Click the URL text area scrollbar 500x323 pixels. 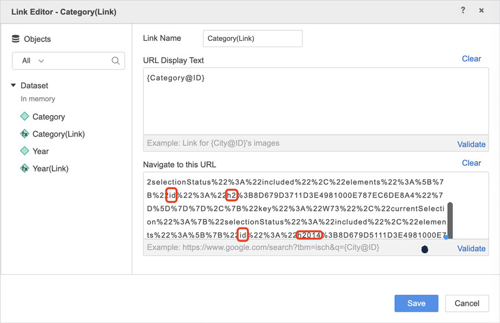coord(450,219)
